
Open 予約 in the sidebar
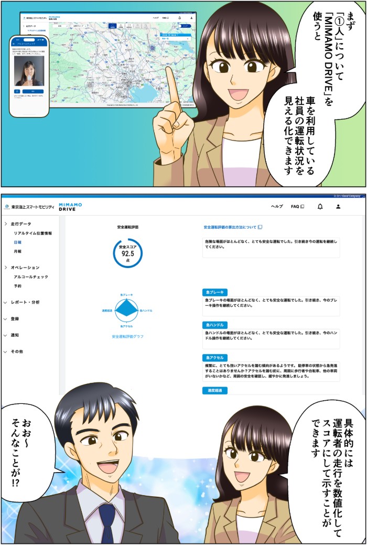pos(17,286)
